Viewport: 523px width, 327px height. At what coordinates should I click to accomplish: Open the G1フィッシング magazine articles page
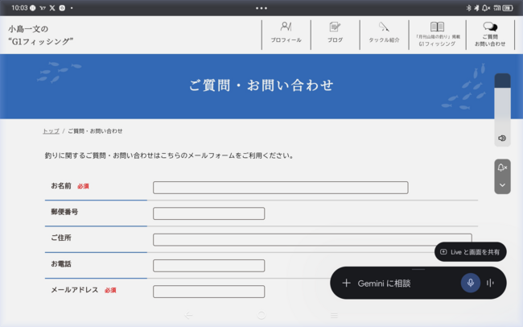[437, 33]
